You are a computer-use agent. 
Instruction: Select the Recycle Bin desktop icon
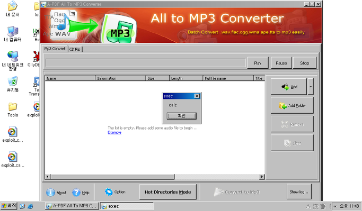click(13, 84)
